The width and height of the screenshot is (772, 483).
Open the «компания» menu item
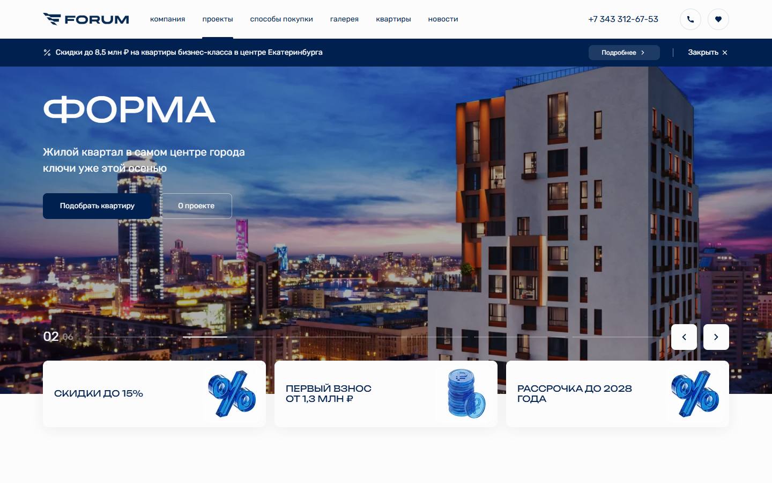pos(167,19)
